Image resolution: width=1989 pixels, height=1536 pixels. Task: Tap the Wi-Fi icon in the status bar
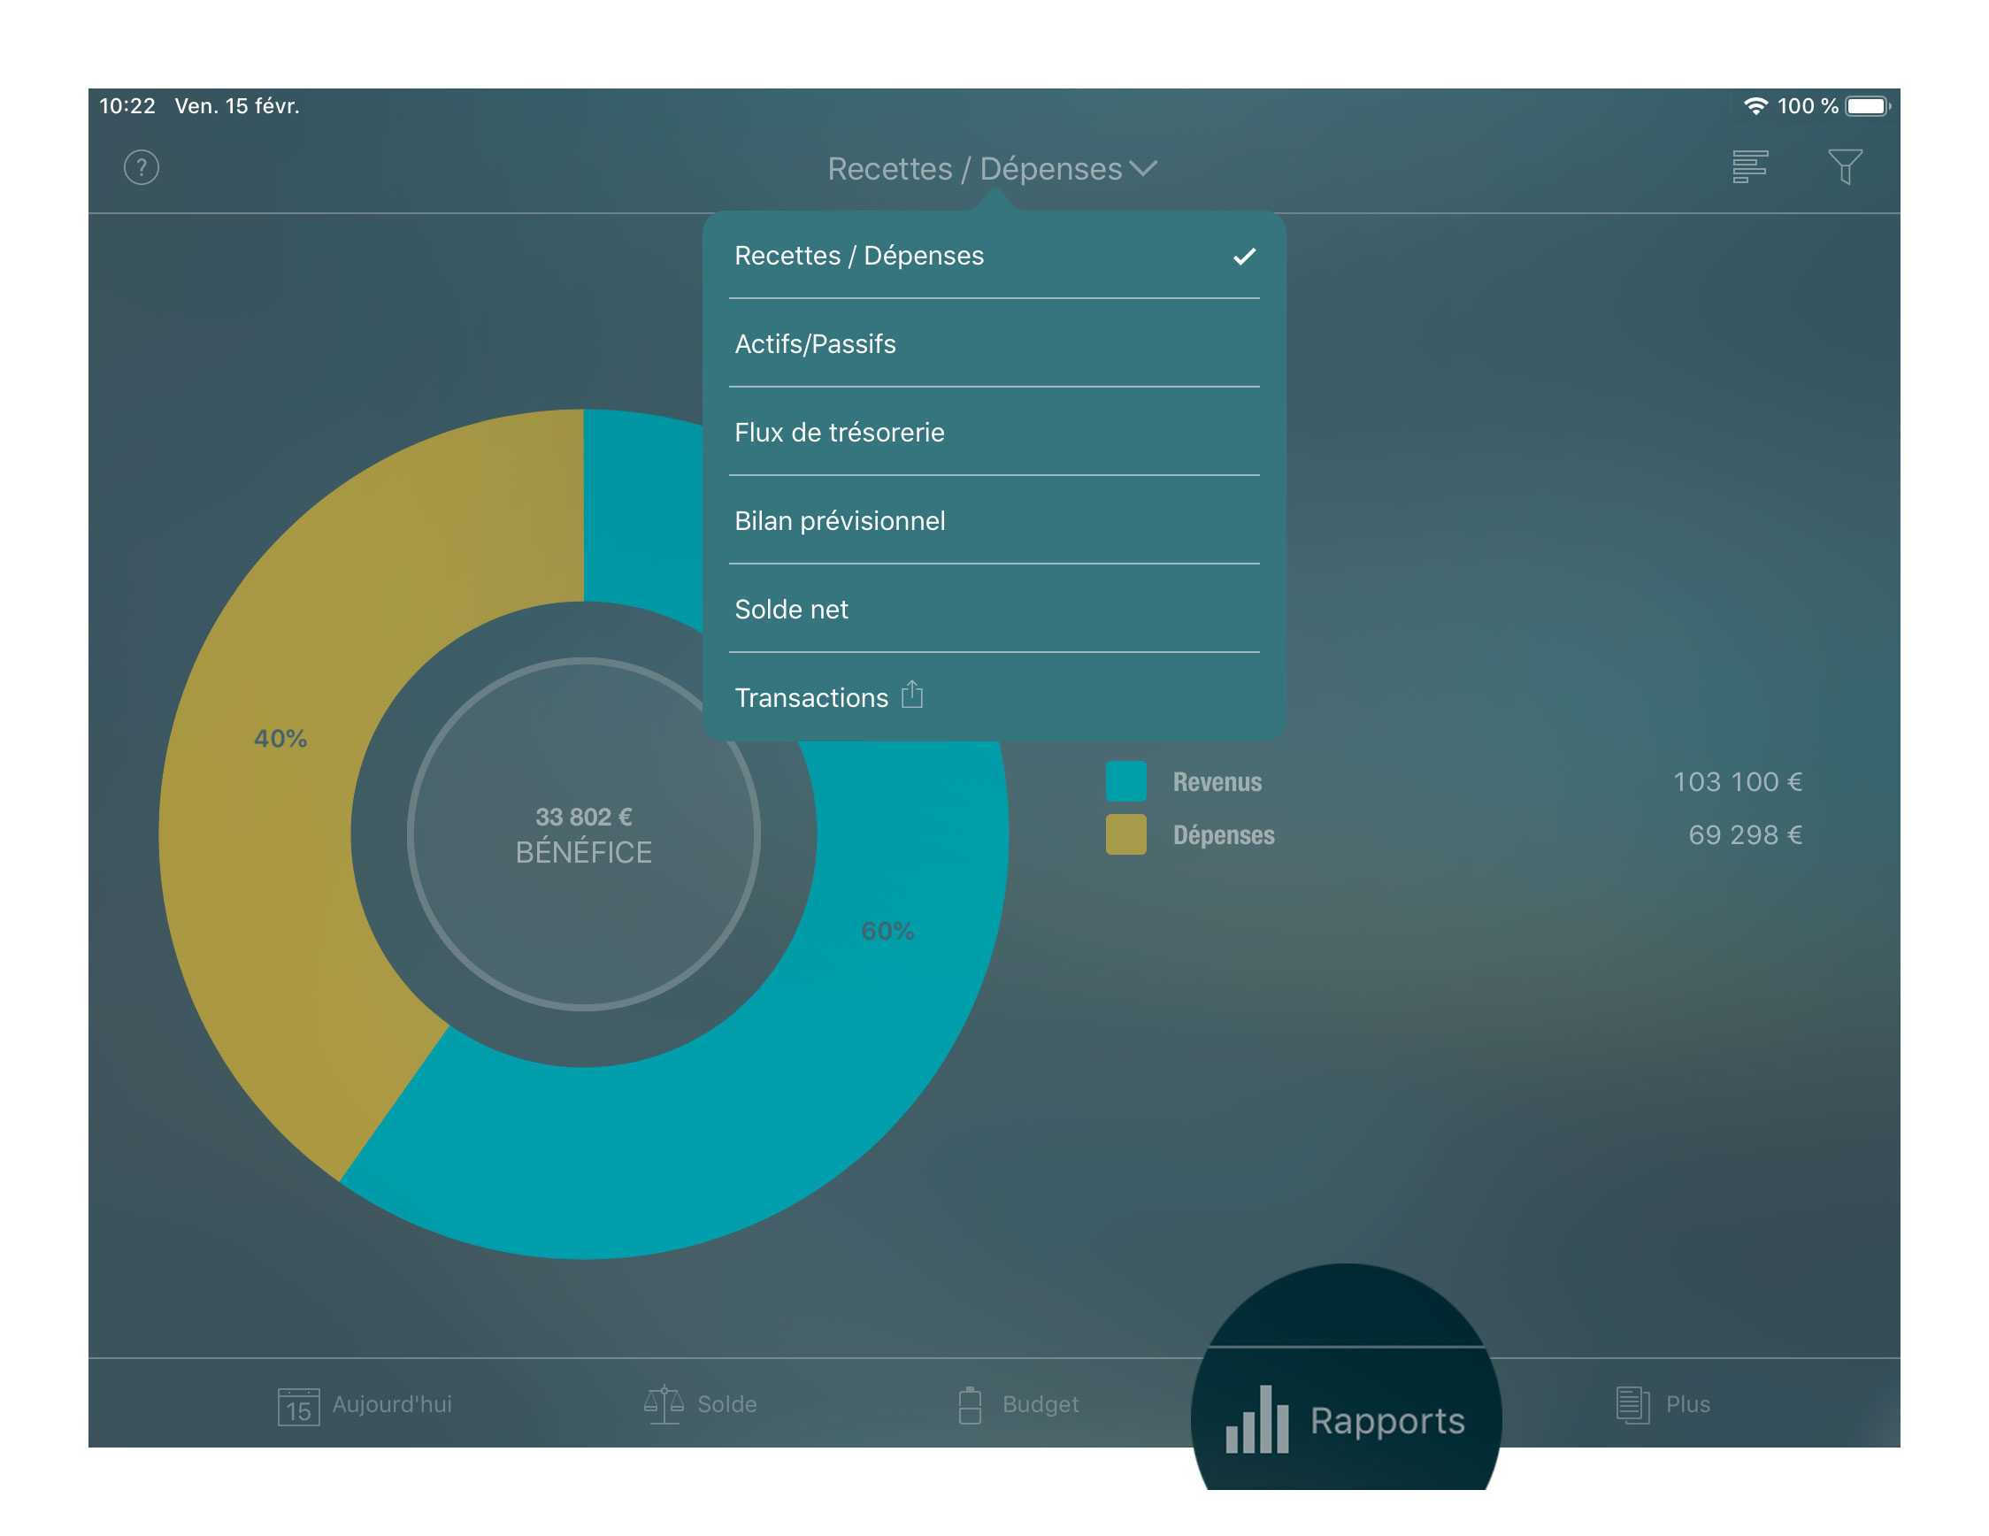[1757, 105]
